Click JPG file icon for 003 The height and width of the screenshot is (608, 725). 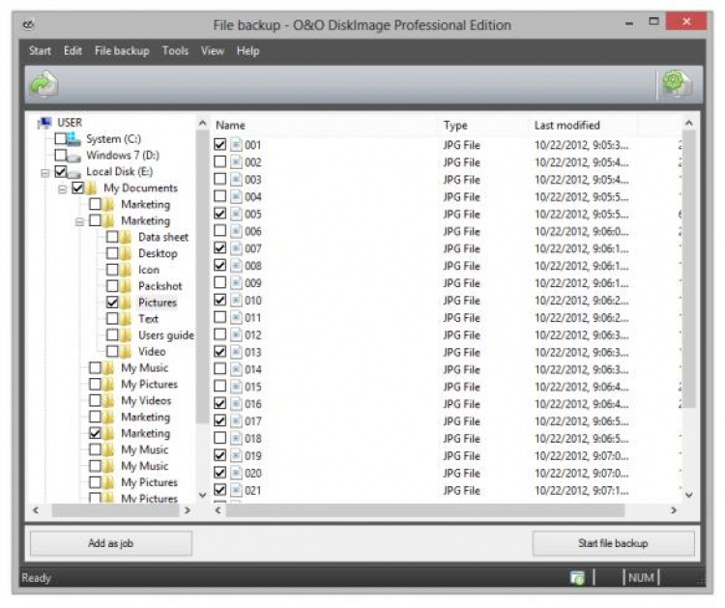(x=236, y=180)
